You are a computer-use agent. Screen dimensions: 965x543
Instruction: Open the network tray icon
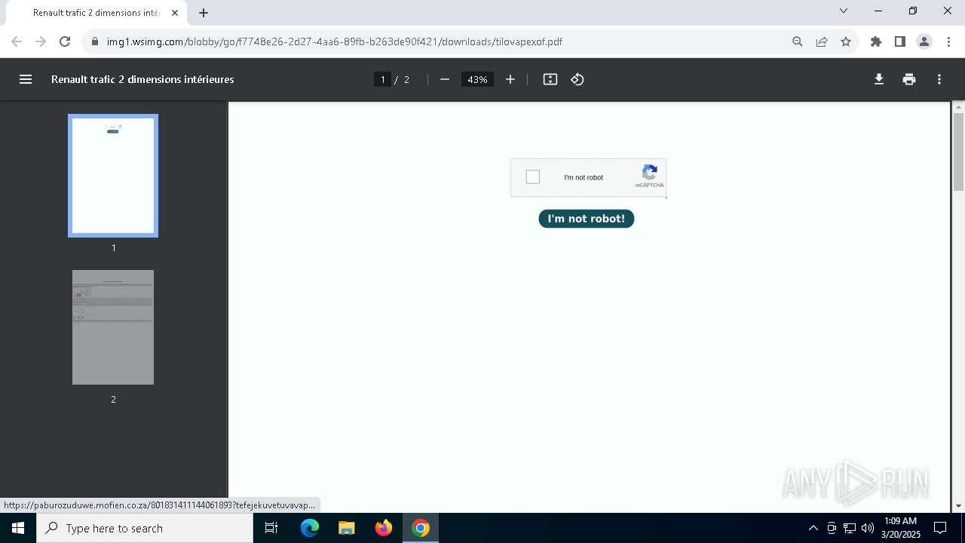[850, 528]
